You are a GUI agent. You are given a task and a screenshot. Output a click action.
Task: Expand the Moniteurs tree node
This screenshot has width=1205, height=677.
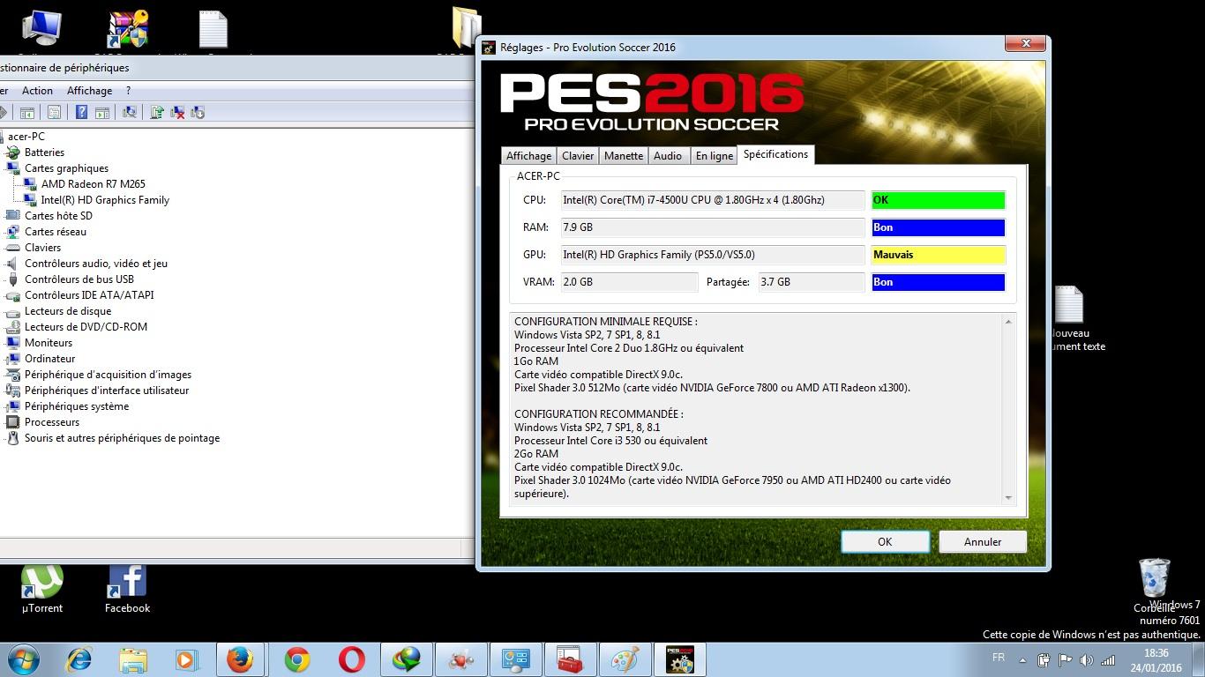click(x=49, y=343)
